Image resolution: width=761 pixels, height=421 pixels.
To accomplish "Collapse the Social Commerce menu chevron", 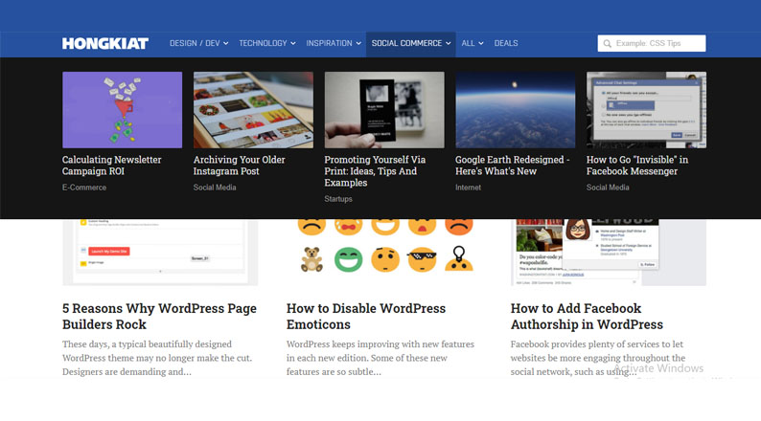I will [449, 44].
